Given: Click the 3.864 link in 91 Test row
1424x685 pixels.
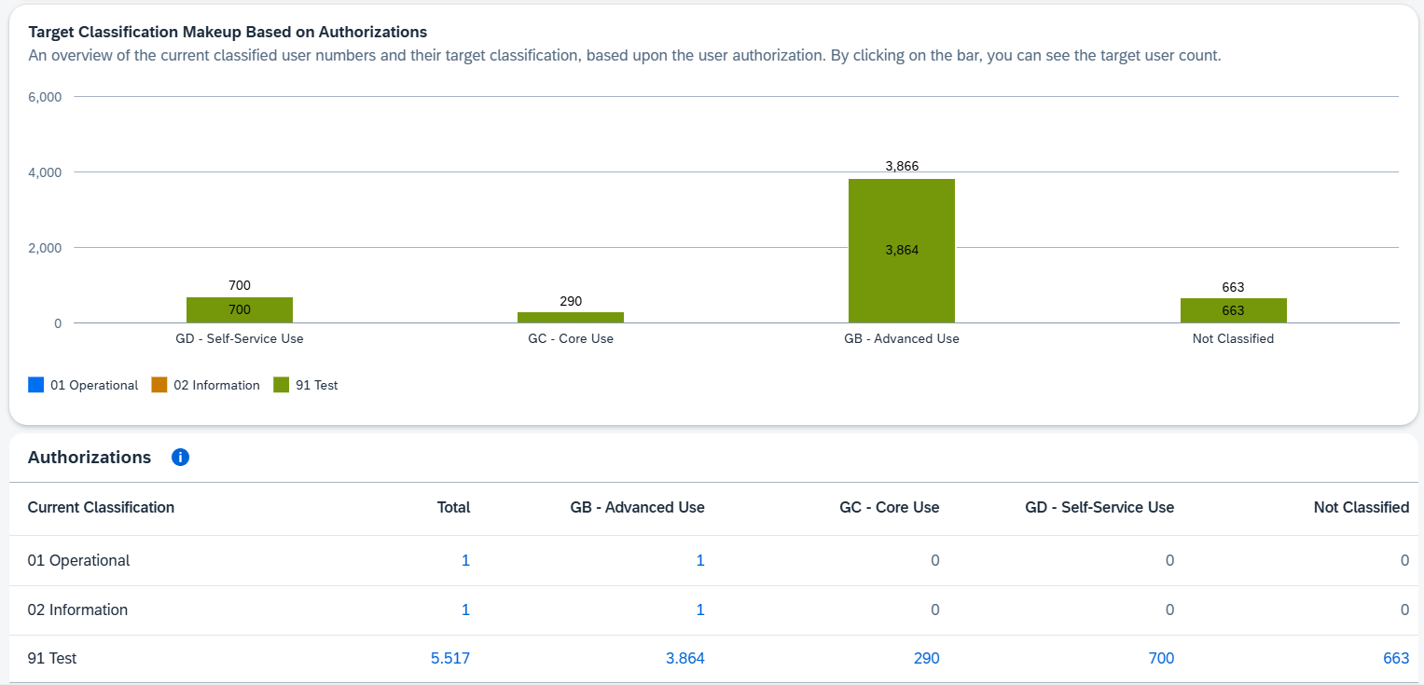Looking at the screenshot, I should click(x=684, y=659).
